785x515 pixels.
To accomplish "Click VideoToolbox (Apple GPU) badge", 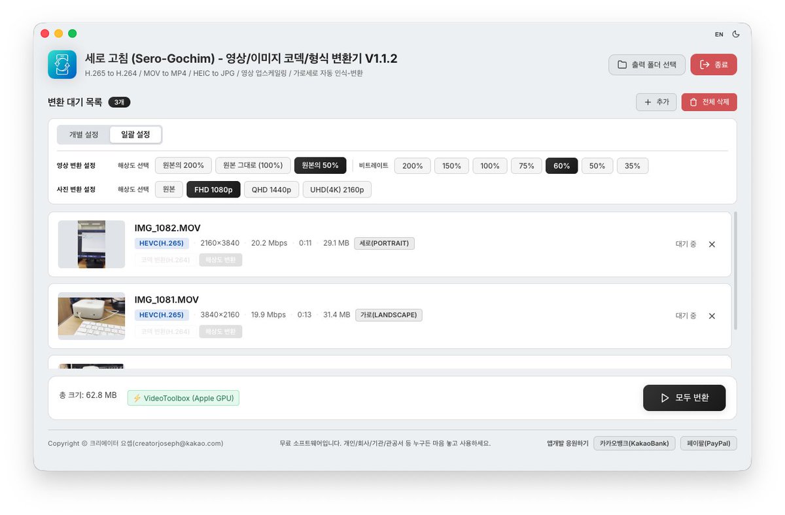I will tap(183, 397).
